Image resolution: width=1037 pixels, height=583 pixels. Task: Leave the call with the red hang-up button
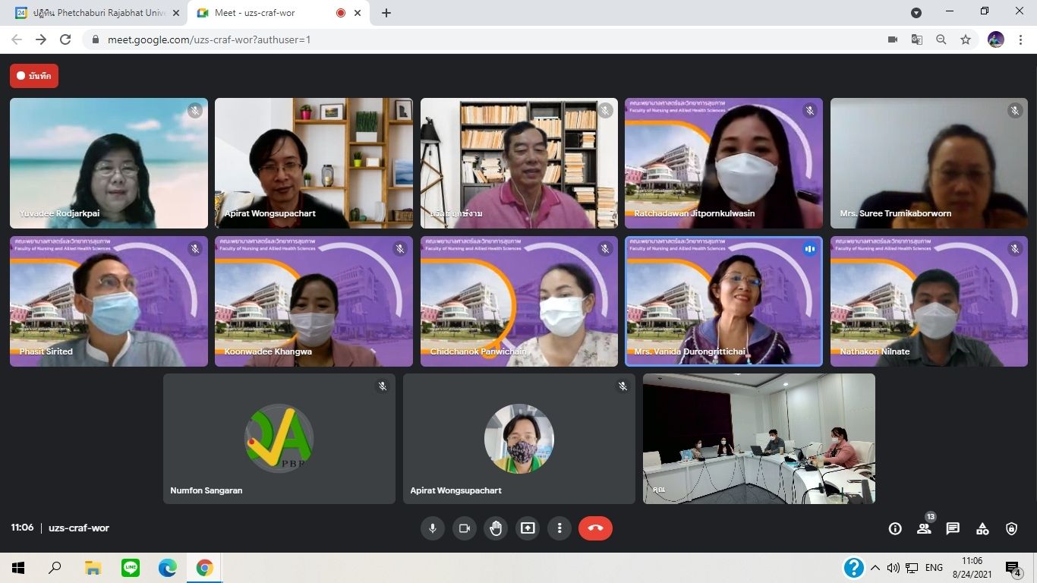click(x=595, y=528)
